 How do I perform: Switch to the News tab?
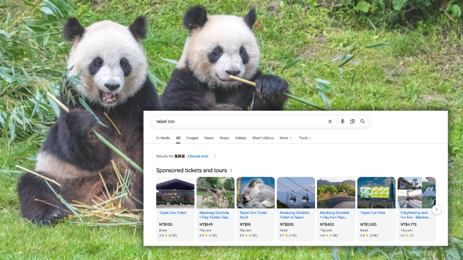point(209,138)
